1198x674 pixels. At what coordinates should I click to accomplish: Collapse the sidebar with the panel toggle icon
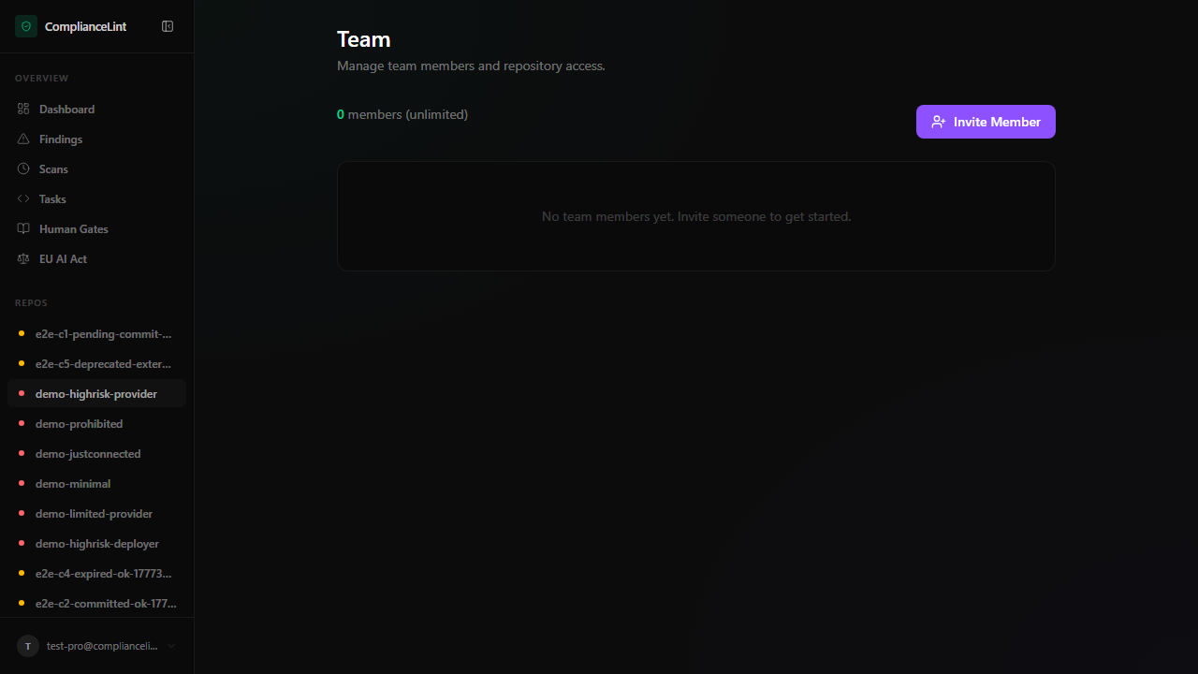pos(168,26)
